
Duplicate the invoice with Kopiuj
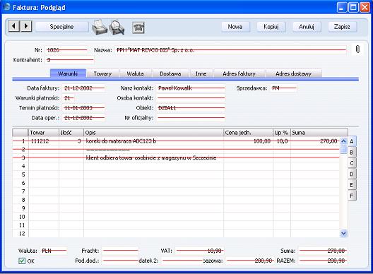(x=271, y=27)
